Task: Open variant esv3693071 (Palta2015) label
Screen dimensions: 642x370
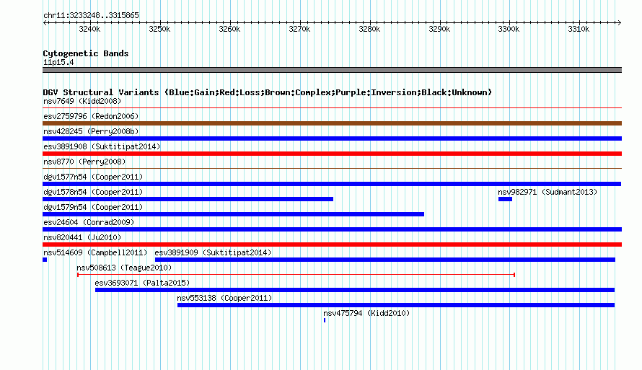Action: tap(142, 283)
